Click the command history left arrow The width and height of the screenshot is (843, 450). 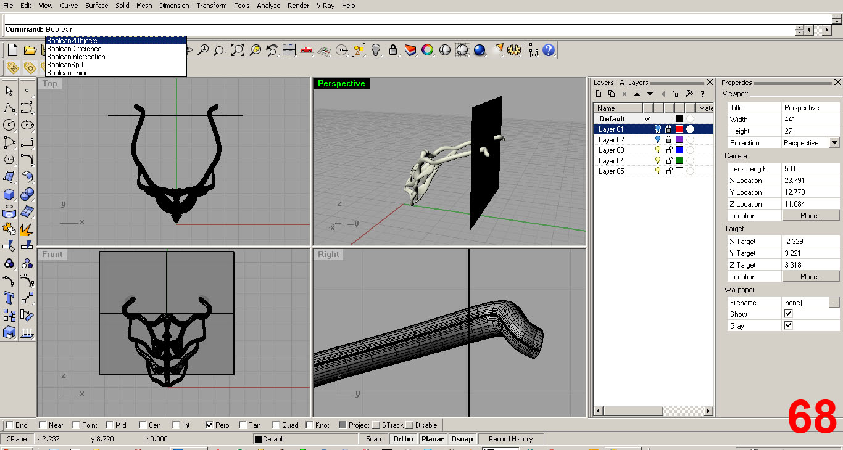[x=809, y=30]
